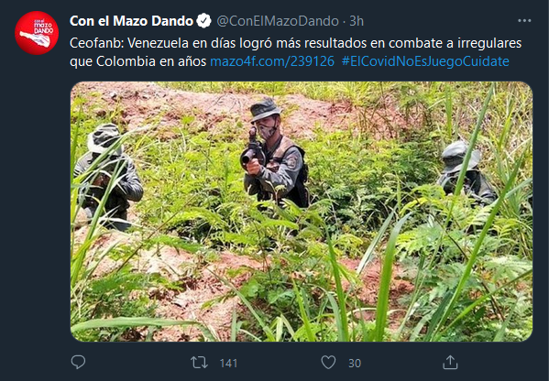Click the left soldier in the photo
Viewport: 549px width, 381px height.
click(x=107, y=177)
